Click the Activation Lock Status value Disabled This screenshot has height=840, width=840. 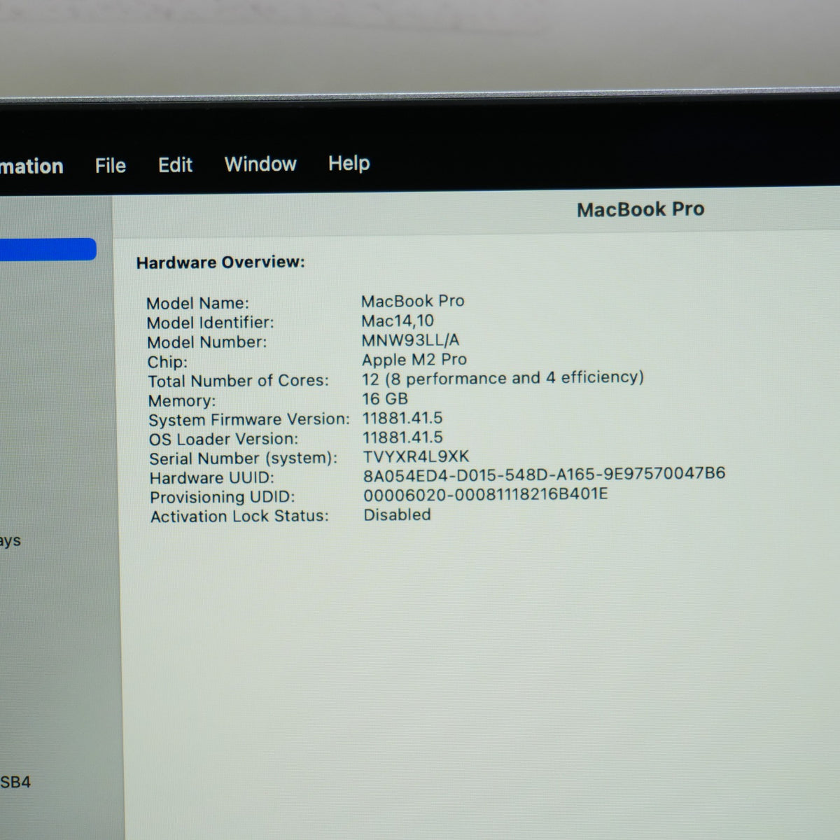coord(397,514)
